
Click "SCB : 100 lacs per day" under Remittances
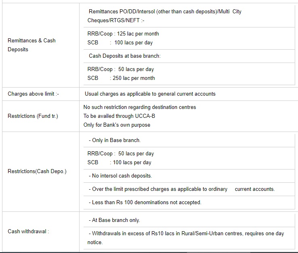[120, 43]
